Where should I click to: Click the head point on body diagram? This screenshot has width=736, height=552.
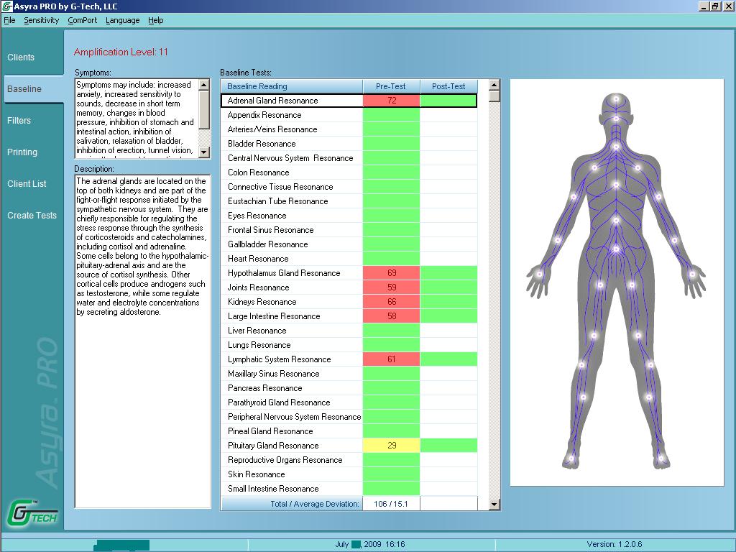(616, 98)
